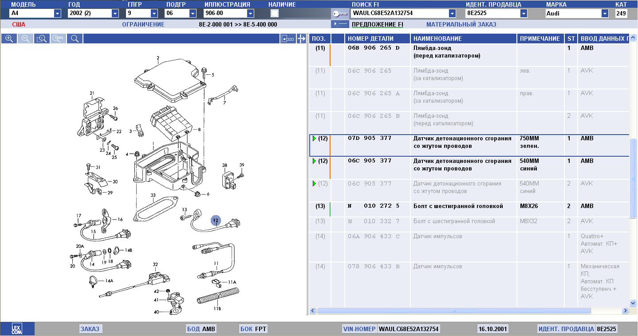Click the zoom in magnifier icon
638x336 pixels.
[x=8, y=39]
